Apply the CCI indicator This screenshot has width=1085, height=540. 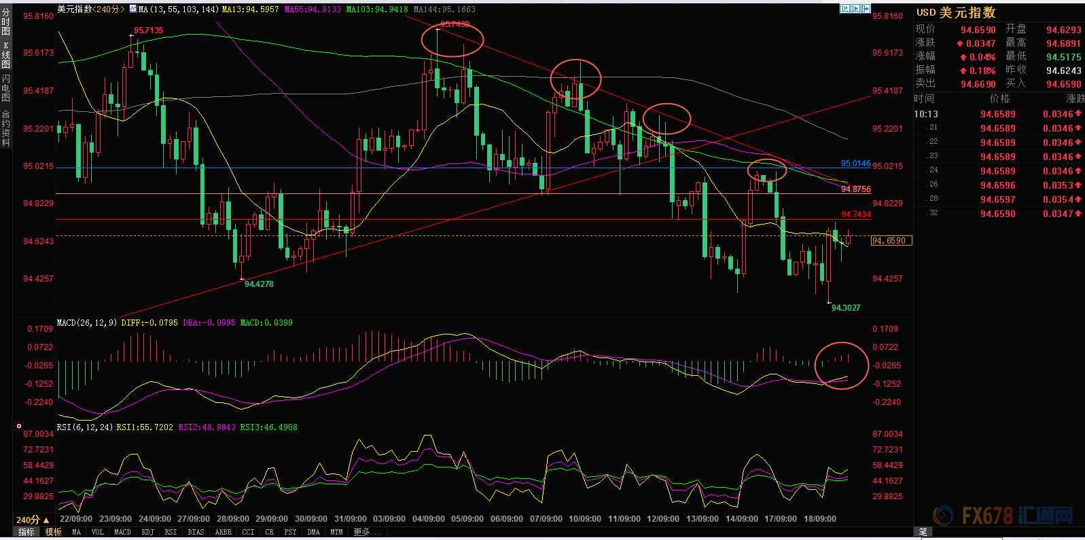click(248, 532)
